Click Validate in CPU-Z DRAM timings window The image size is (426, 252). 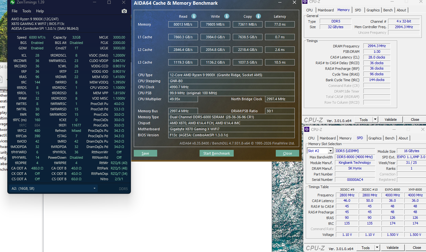coord(391,120)
